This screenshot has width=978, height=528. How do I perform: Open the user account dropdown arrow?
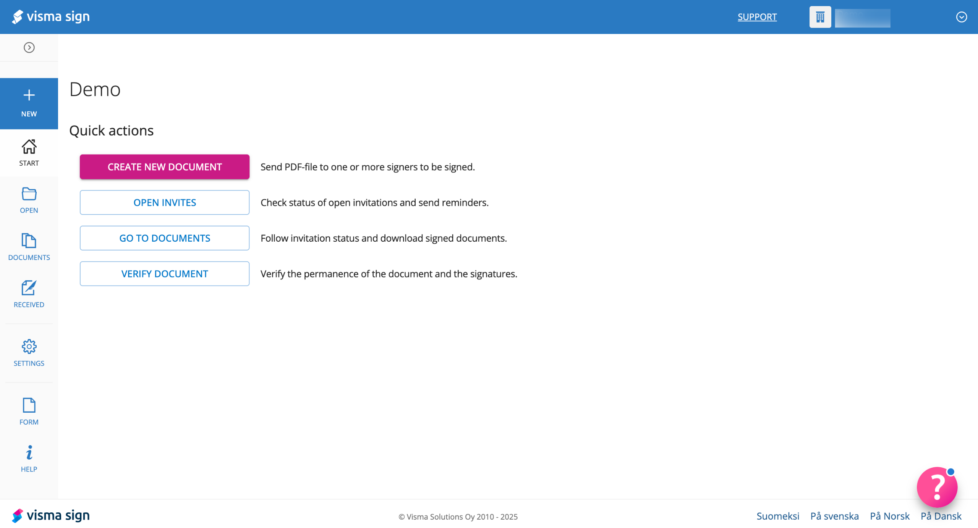coord(961,17)
